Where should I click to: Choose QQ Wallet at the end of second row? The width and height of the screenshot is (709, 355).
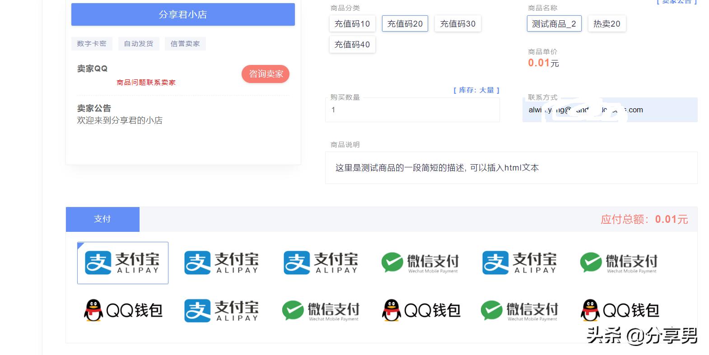click(x=620, y=310)
